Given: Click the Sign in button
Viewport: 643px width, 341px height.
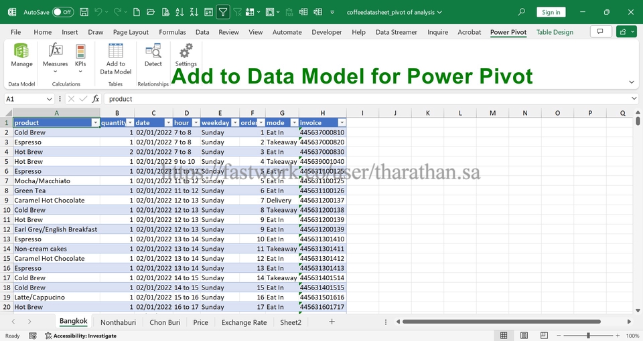Looking at the screenshot, I should pyautogui.click(x=551, y=12).
